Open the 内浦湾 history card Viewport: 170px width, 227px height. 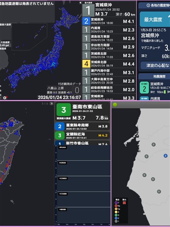tap(155, 98)
